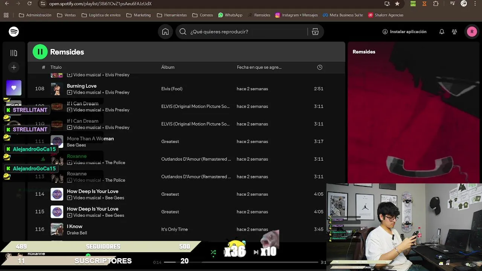Pause the Remsides playlist

(40, 52)
